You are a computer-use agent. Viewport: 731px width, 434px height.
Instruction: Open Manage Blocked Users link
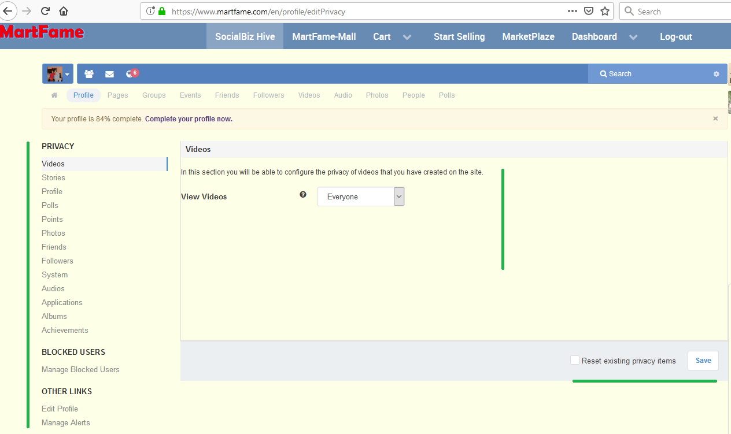click(x=80, y=369)
